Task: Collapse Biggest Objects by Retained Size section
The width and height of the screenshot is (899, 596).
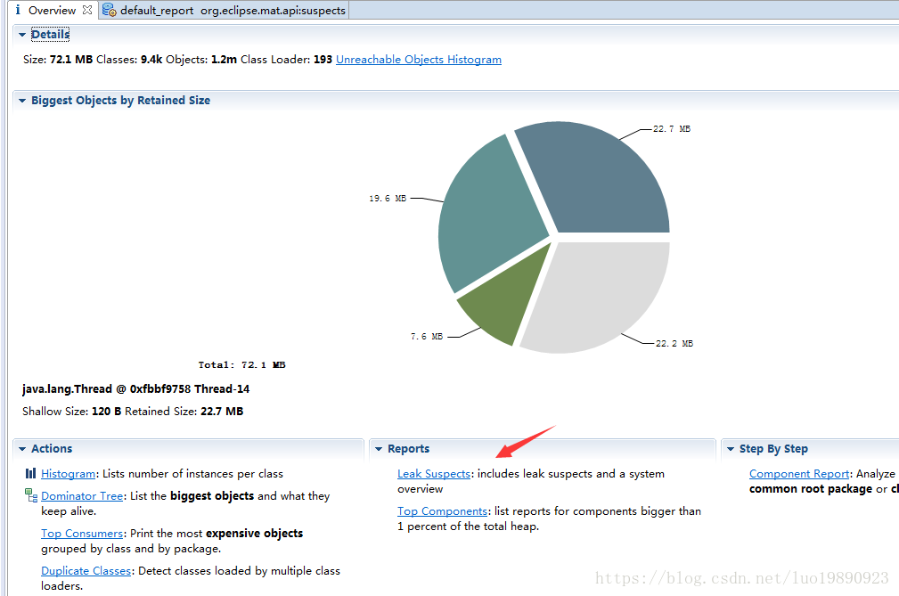Action: point(21,101)
